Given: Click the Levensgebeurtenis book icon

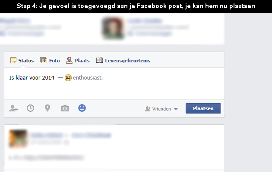Looking at the screenshot, I should [x=99, y=60].
